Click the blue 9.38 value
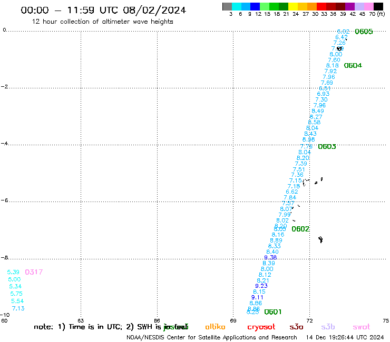This screenshot has height=342, width=390. click(270, 258)
